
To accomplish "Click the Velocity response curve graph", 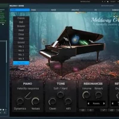I will pyautogui.click(x=28, y=96).
